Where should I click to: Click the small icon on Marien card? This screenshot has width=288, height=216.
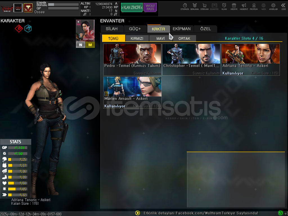(x=107, y=94)
